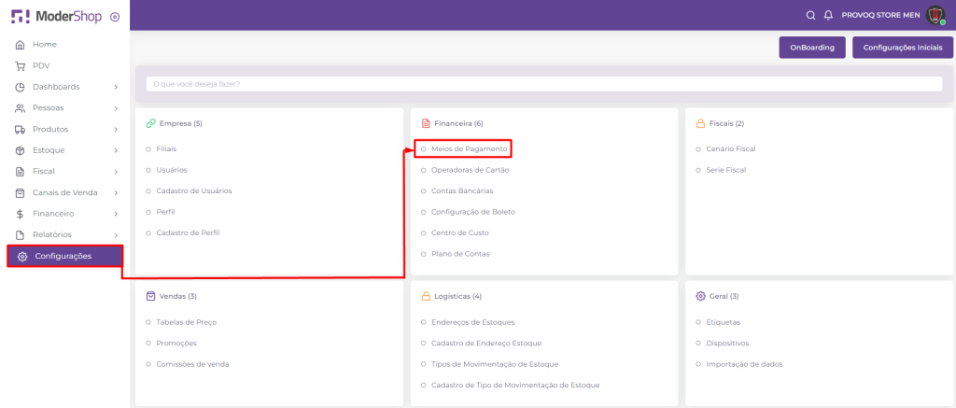
Task: Click the Fiscal document icon
Action: (x=21, y=172)
